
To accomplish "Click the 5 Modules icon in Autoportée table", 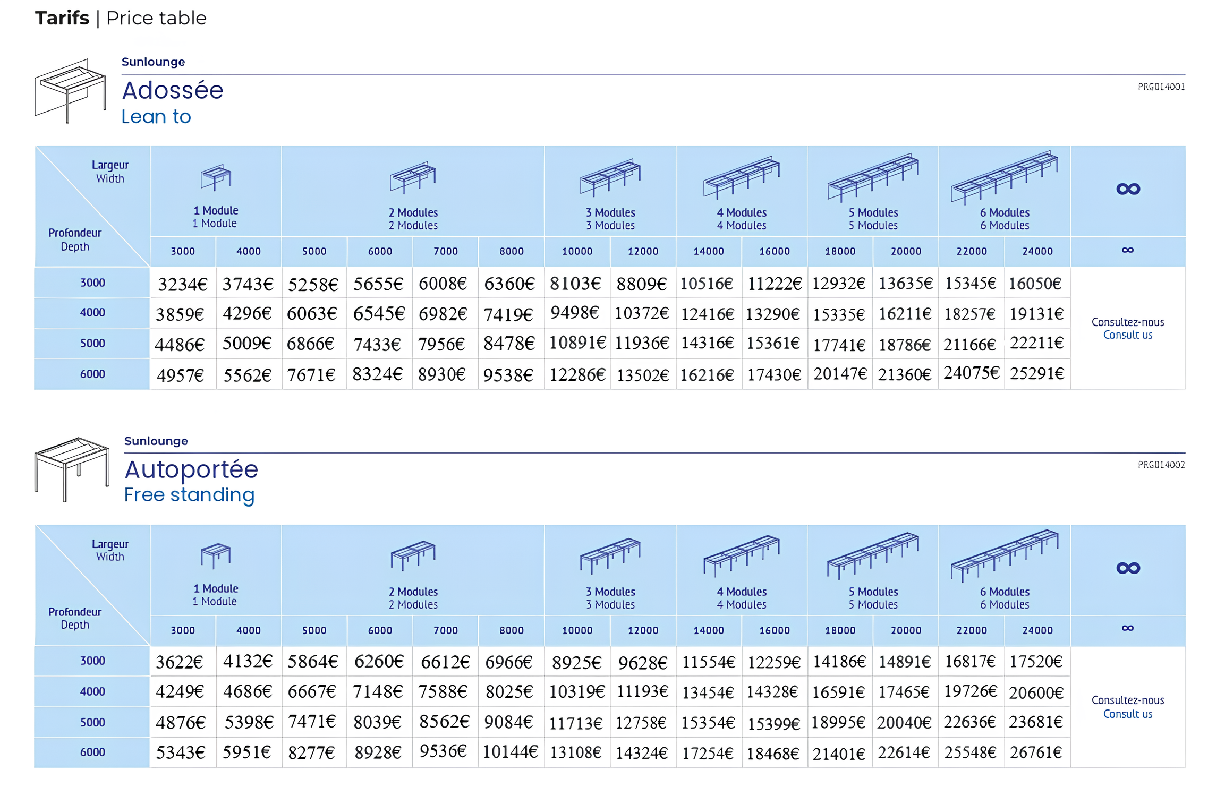I will point(873,556).
